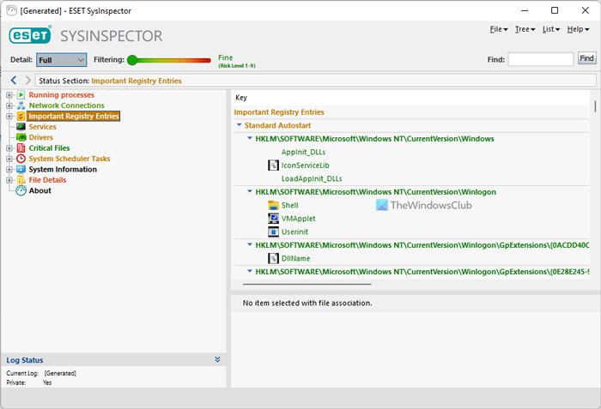The image size is (601, 409).
Task: Expand the Network Connections tree node
Action: (9, 105)
